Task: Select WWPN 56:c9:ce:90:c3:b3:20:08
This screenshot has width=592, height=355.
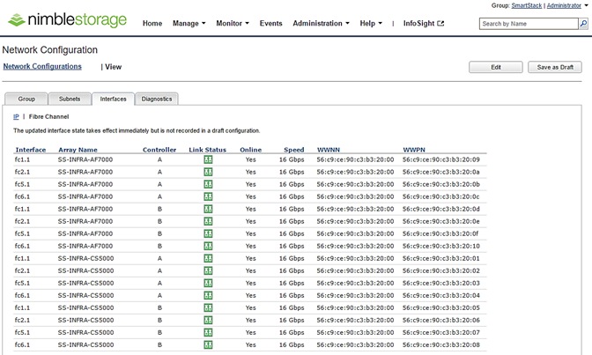Action: tap(441, 344)
